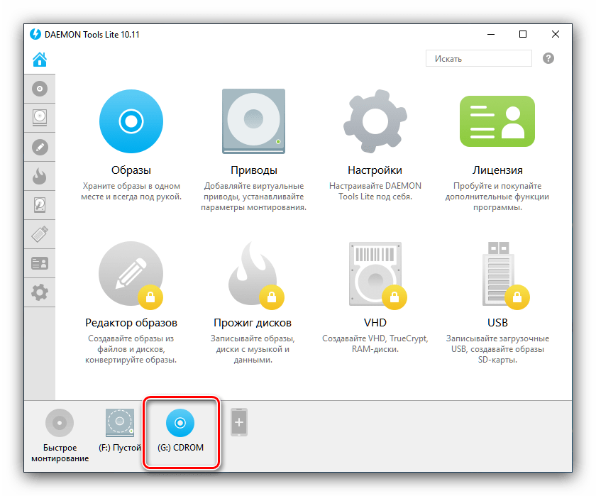
Task: Click 'Настраивайте DAEMON Tools Lite под себя' text
Action: click(x=375, y=191)
